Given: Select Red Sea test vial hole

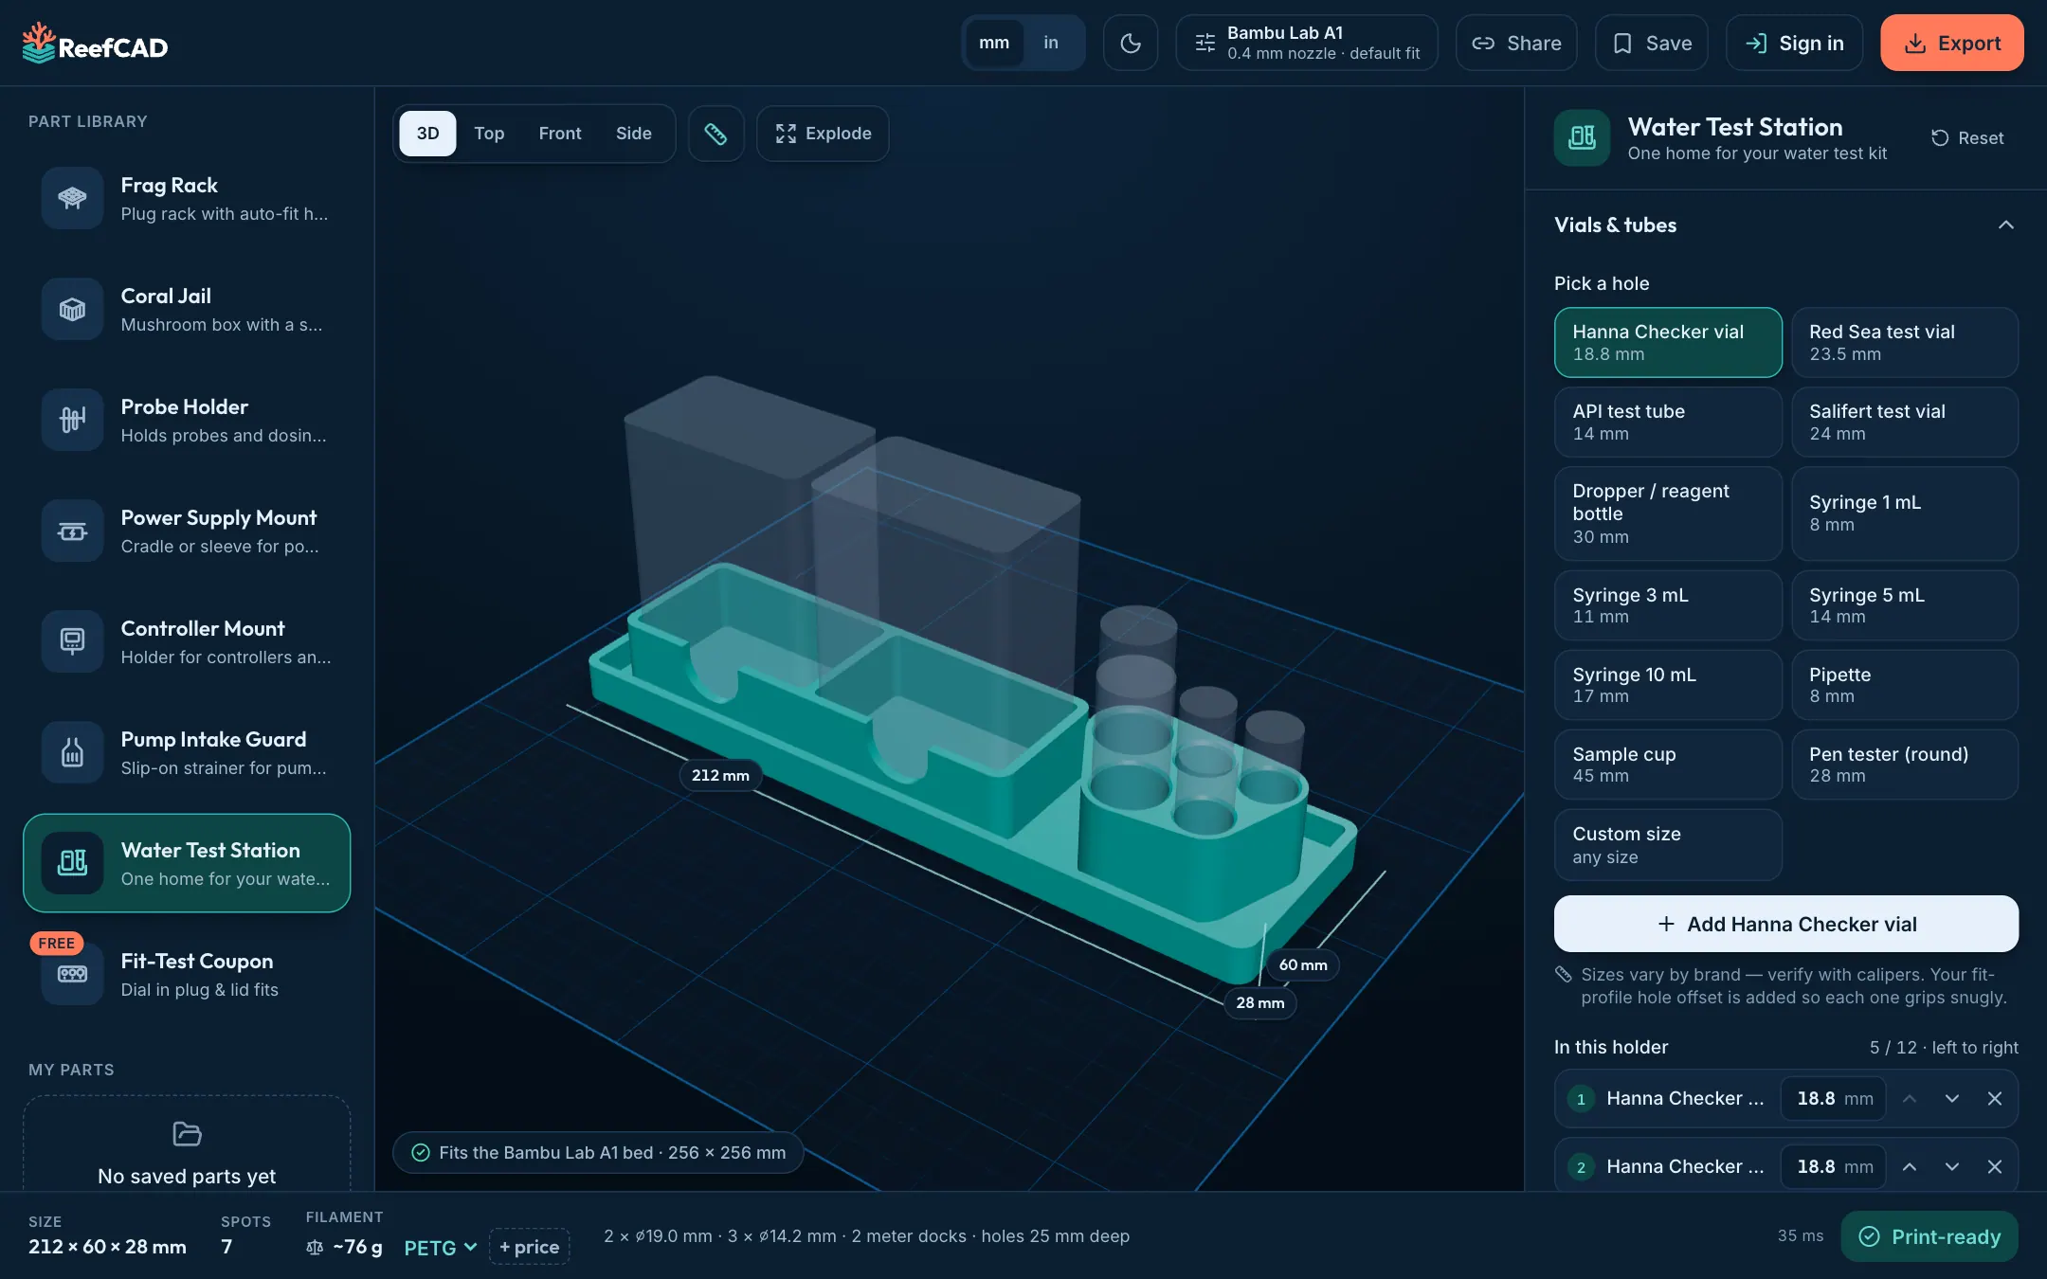Looking at the screenshot, I should [1905, 342].
